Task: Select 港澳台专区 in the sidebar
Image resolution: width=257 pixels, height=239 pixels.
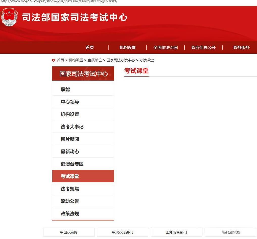Action: click(83, 164)
